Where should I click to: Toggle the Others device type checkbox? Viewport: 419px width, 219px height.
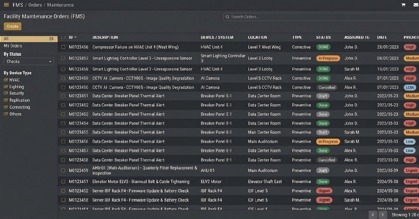[6, 114]
